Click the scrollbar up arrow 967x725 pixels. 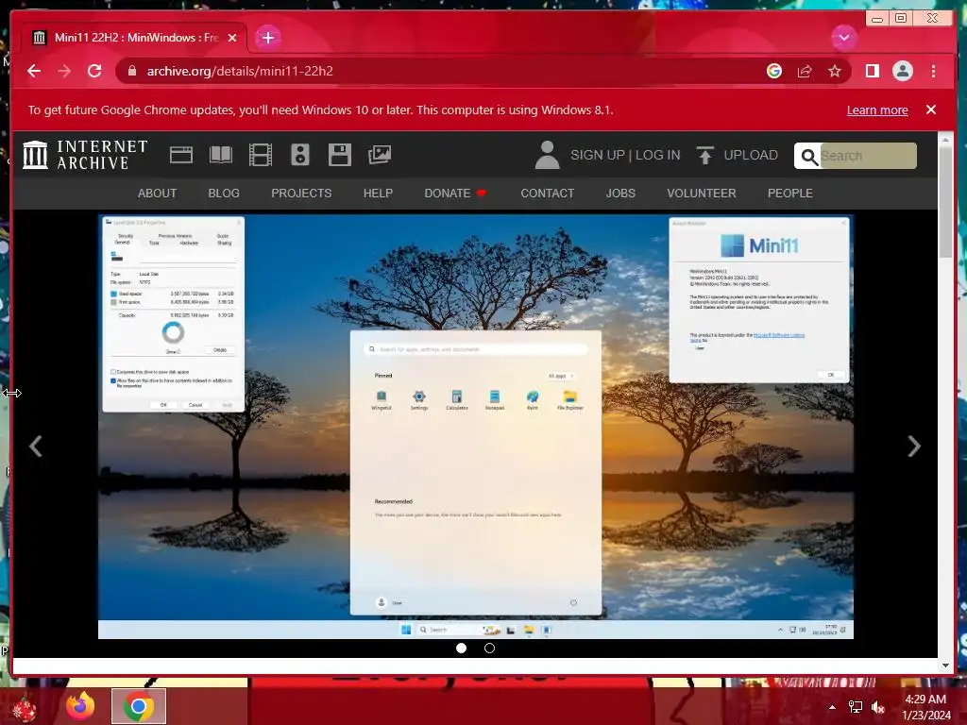click(x=945, y=141)
